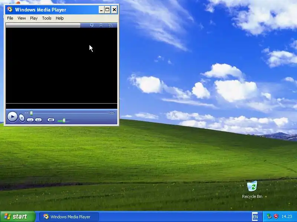Open the Play menu

coord(34,18)
